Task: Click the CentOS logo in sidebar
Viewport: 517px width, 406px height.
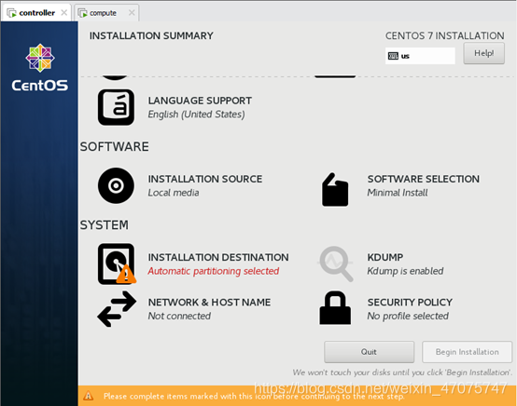Action: [40, 68]
